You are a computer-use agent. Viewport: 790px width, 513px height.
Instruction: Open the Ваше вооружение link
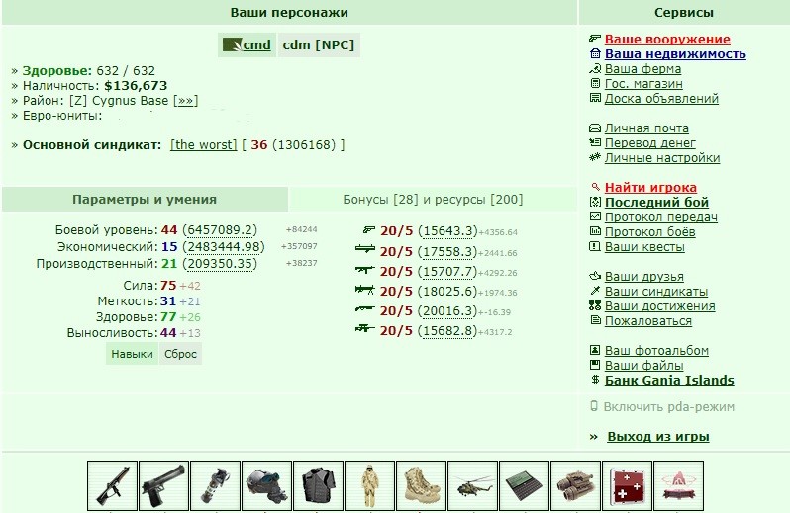[x=667, y=40]
